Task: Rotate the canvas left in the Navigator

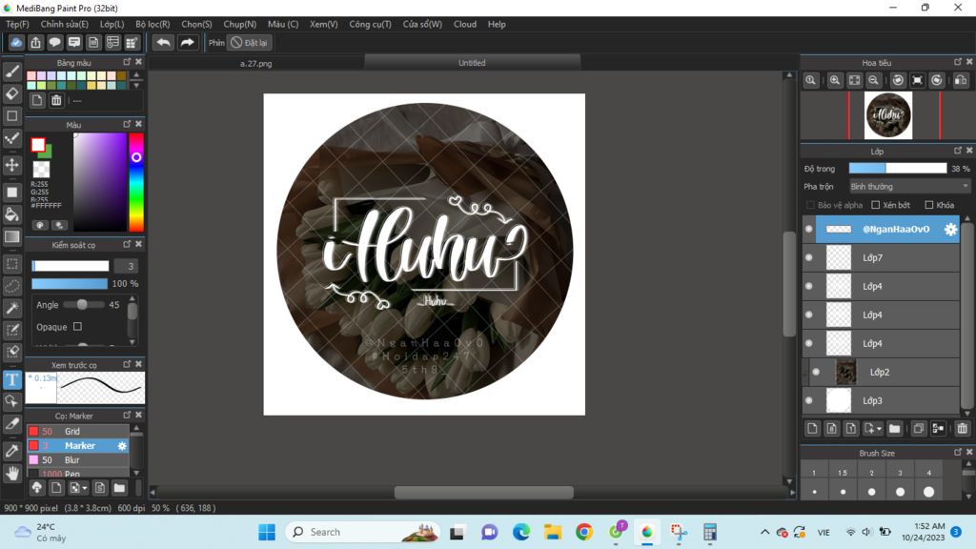Action: (898, 80)
